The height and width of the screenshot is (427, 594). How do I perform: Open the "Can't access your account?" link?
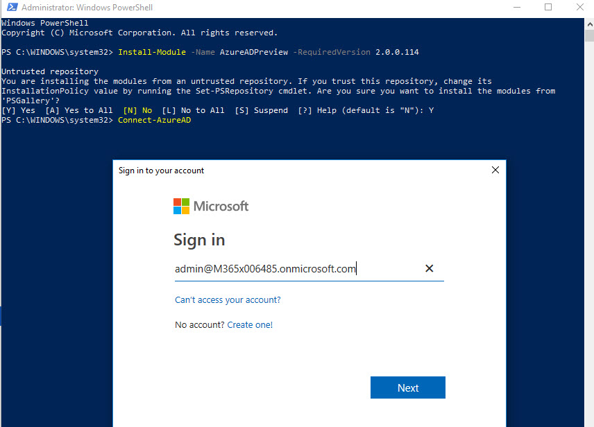pyautogui.click(x=228, y=300)
